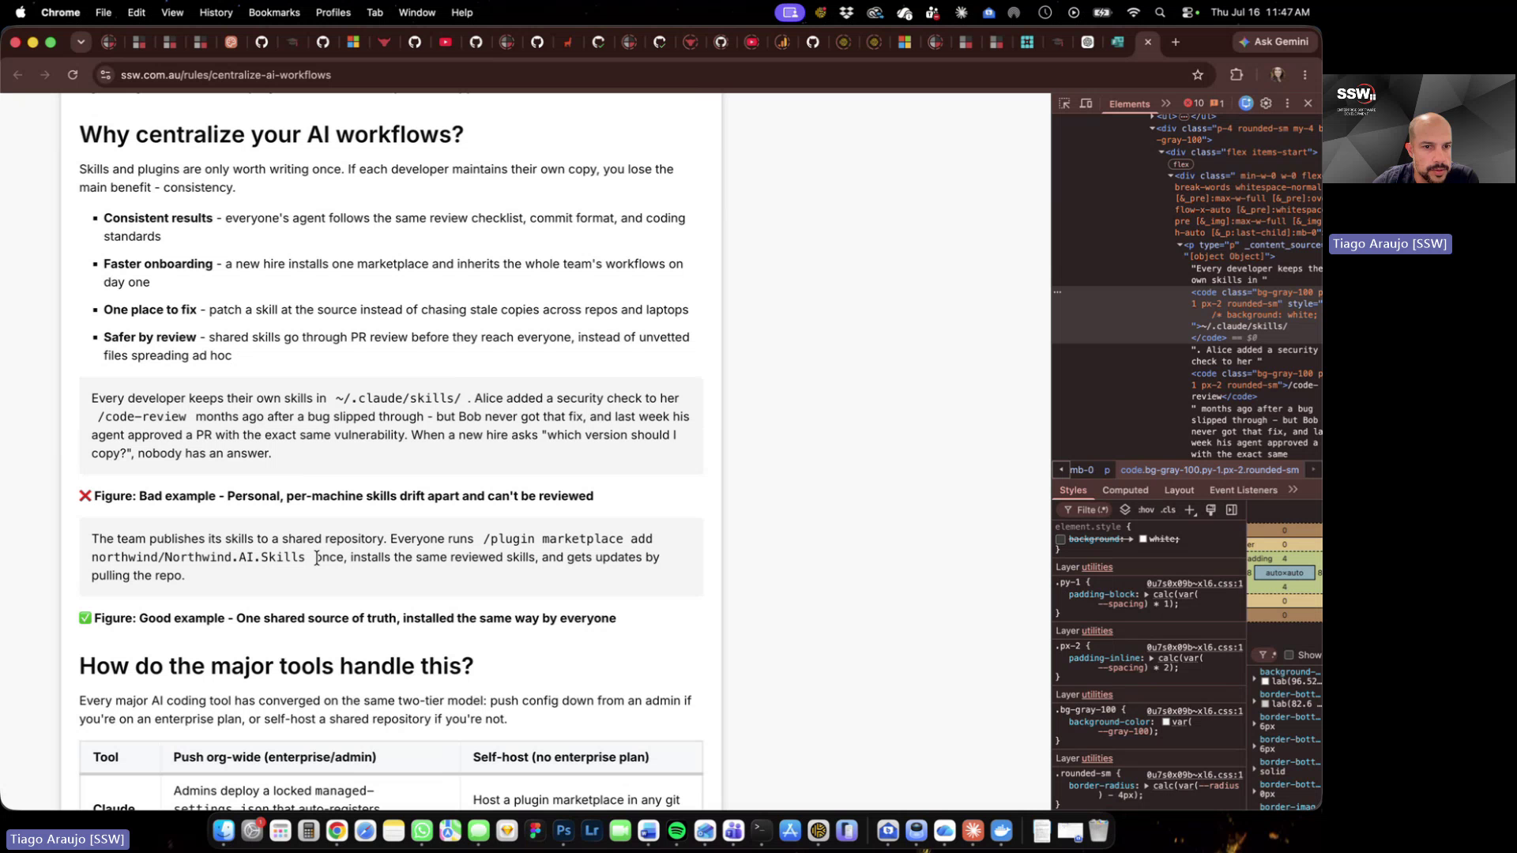Click the flex badge to toggle flexbox overlay

pos(1181,164)
